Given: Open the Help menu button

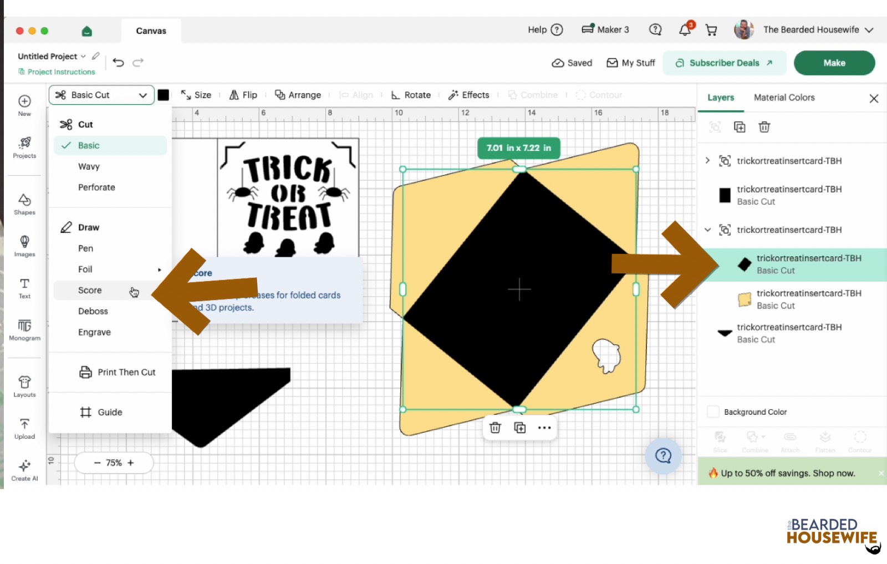Looking at the screenshot, I should tap(546, 30).
